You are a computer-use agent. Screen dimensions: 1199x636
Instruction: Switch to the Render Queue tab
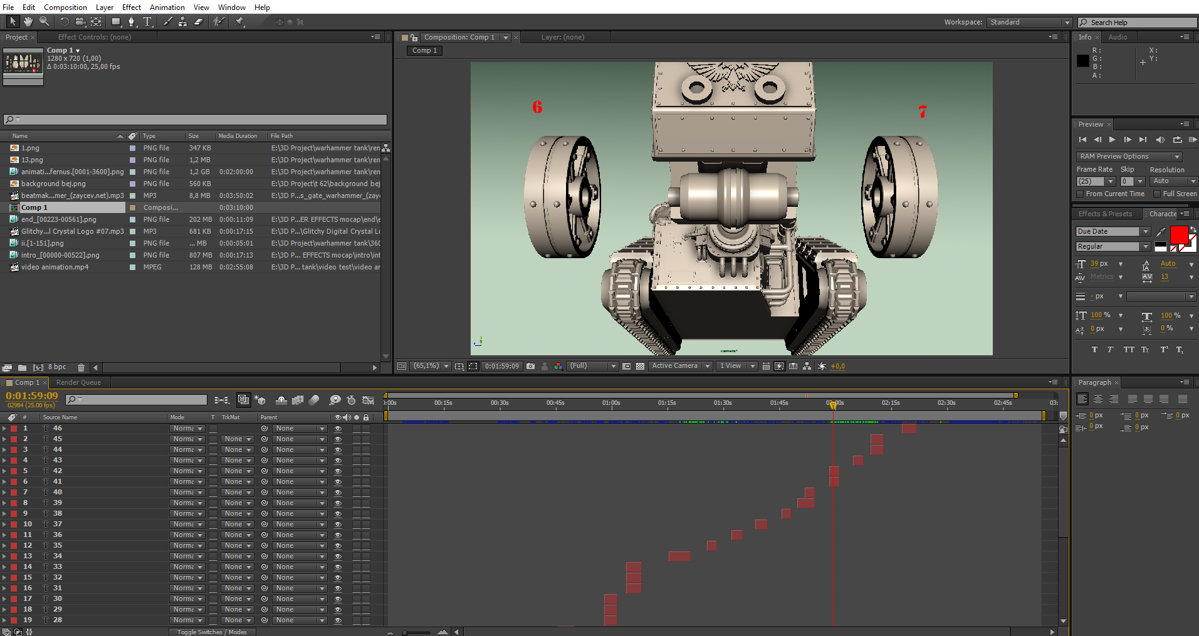(79, 382)
